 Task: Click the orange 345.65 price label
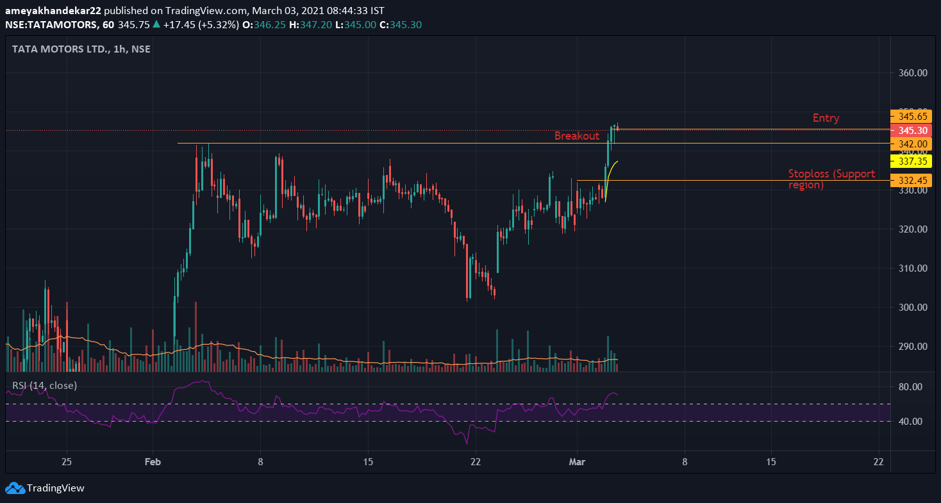pos(911,117)
